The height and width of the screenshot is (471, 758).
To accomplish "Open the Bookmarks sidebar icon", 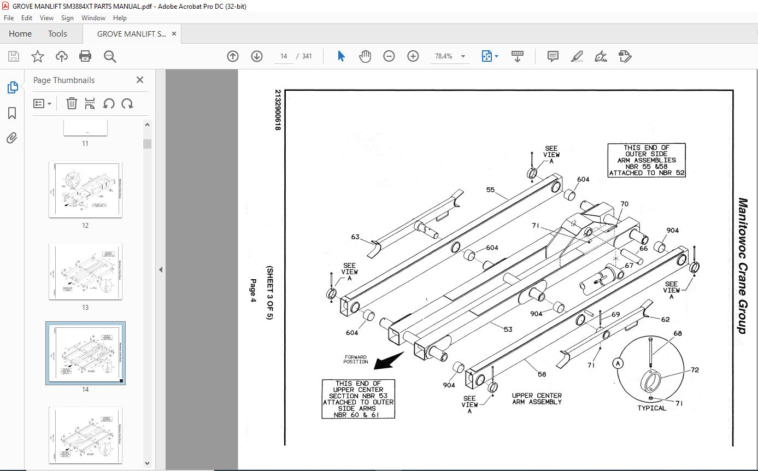I will click(12, 113).
